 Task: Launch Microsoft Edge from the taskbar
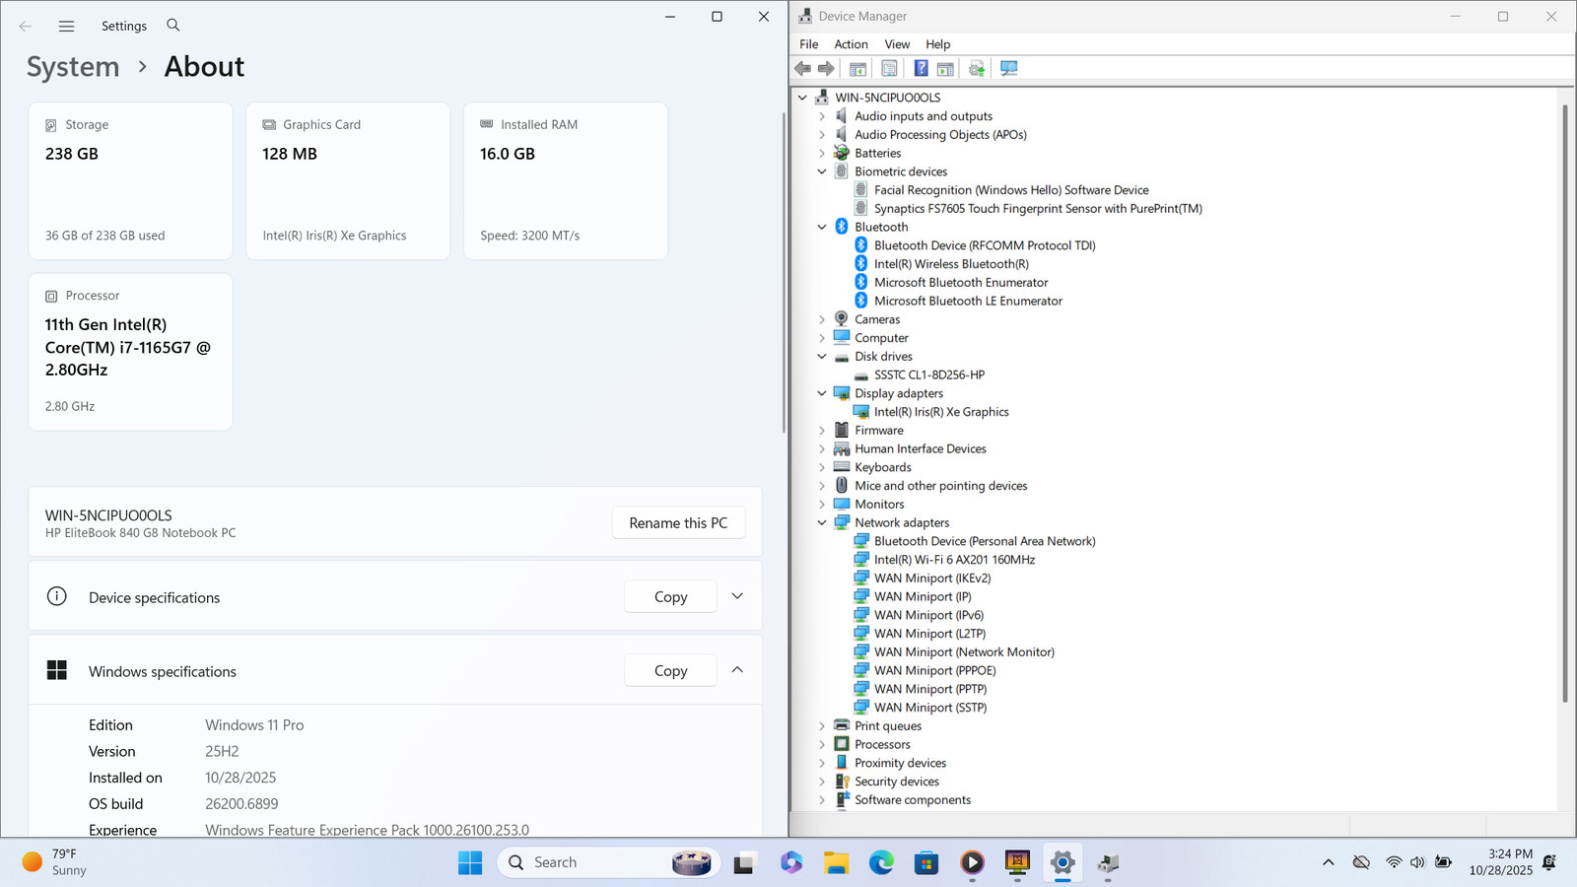point(881,862)
